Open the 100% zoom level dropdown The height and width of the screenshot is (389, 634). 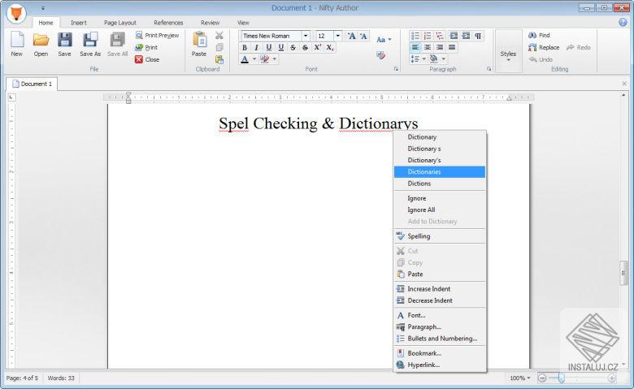click(x=519, y=378)
